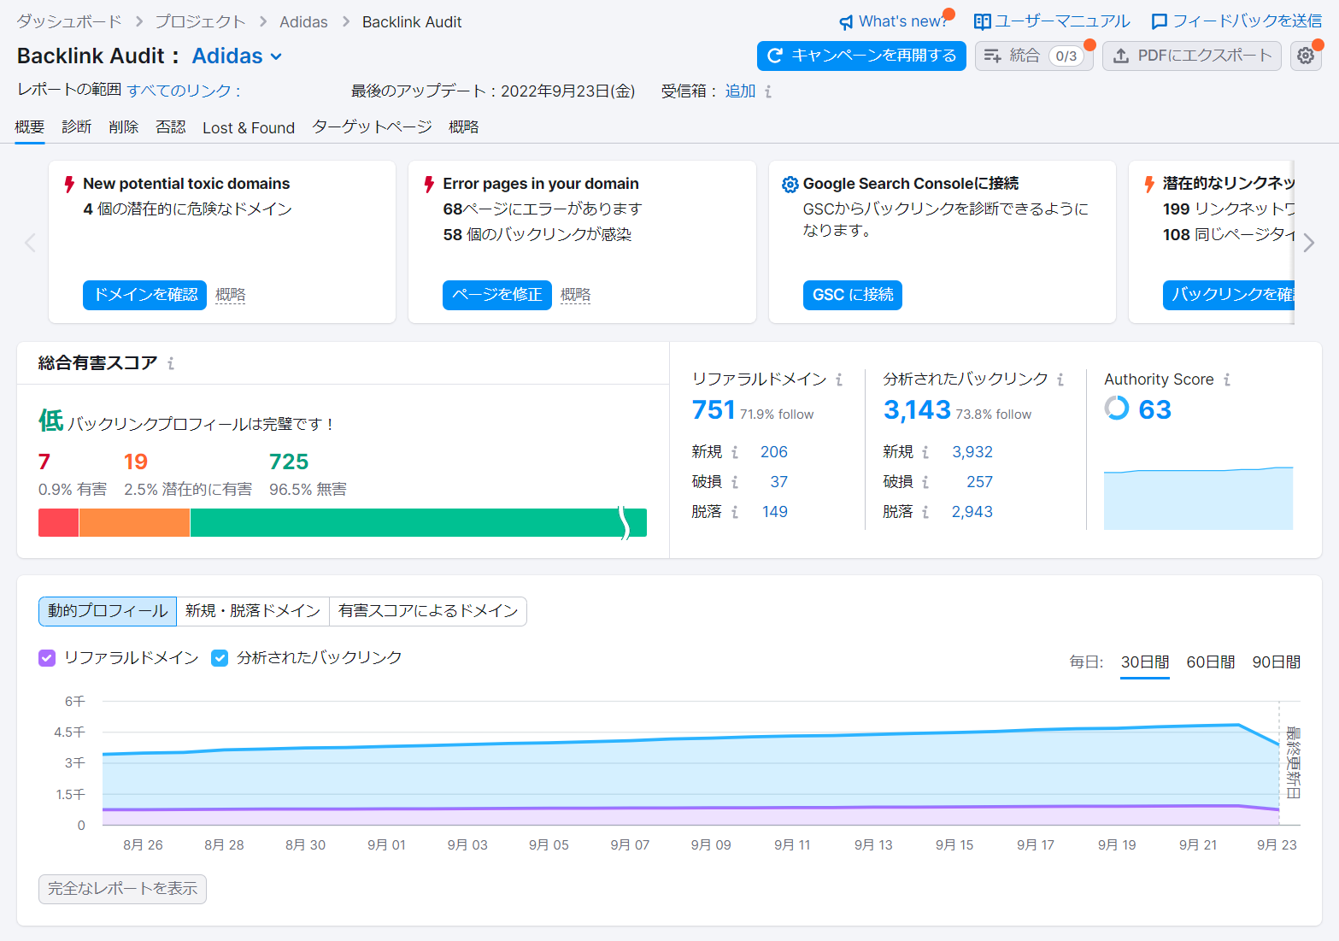Click info icon for backlinks 新規

(925, 452)
